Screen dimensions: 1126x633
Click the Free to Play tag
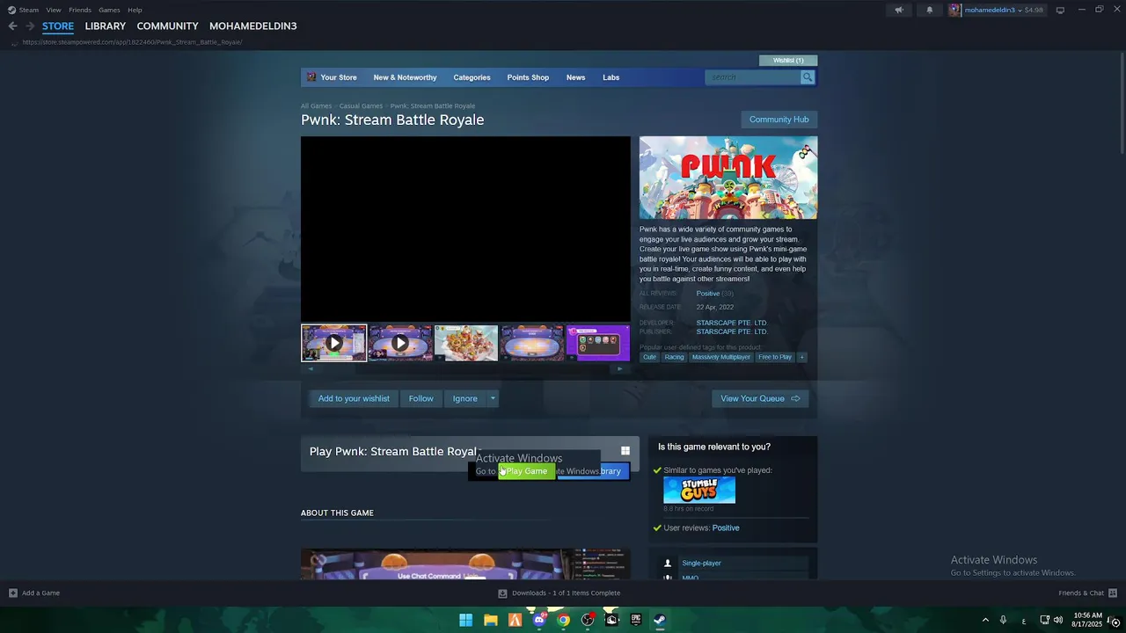point(775,357)
